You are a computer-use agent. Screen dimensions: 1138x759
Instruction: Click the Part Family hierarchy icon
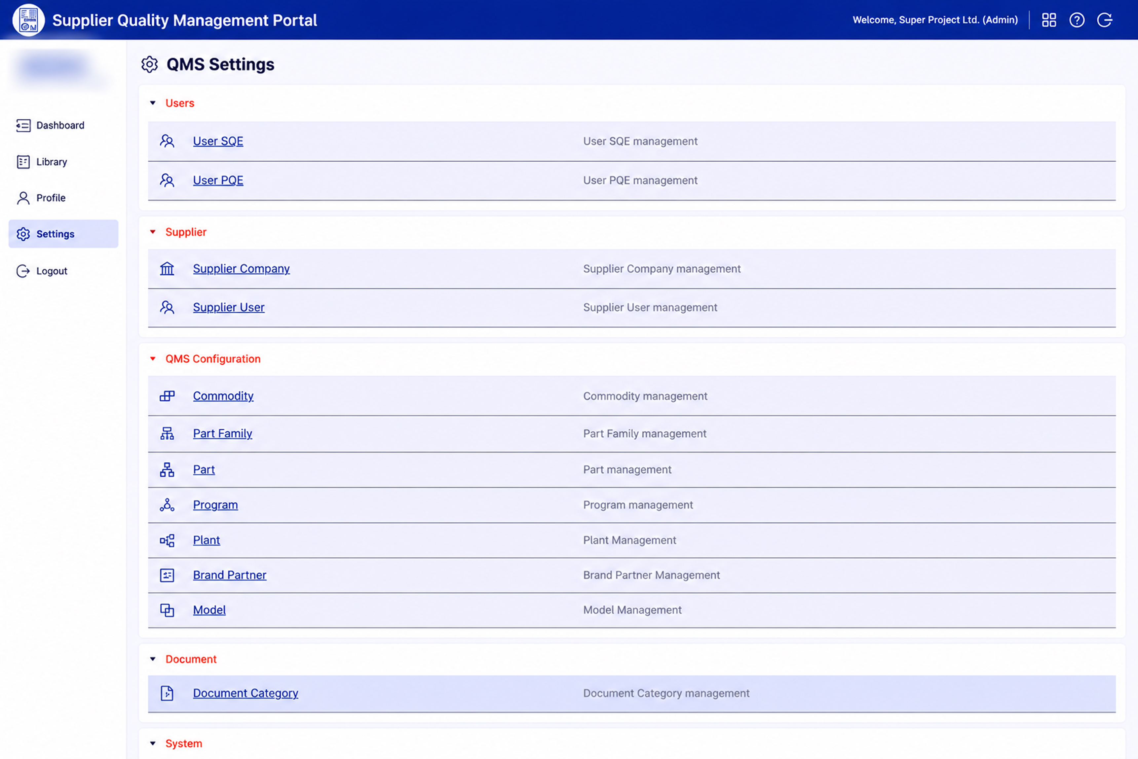point(167,433)
